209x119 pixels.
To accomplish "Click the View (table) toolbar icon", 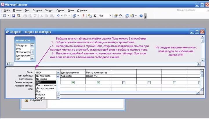I will coord(5,16).
